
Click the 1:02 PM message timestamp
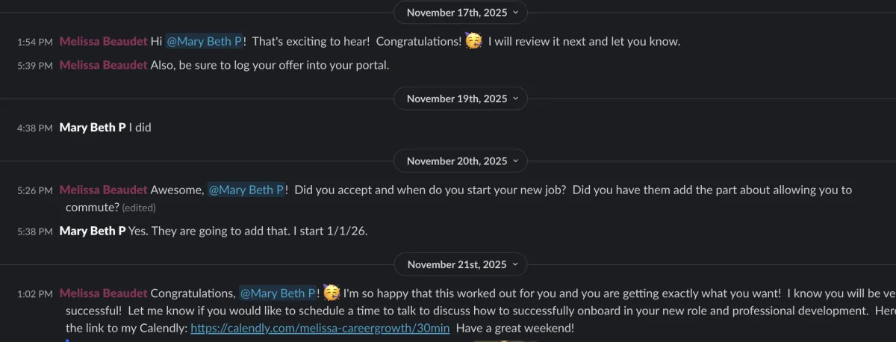point(34,294)
